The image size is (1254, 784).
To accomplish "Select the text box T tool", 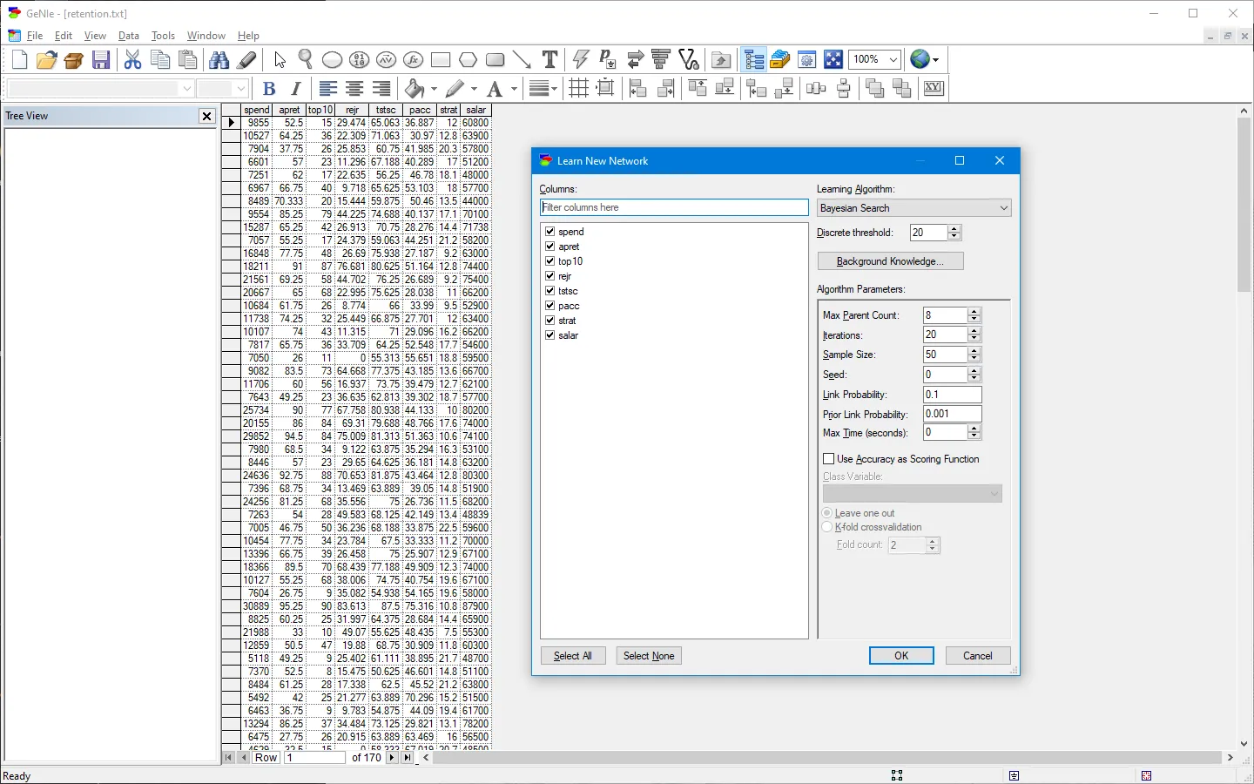I will (x=549, y=59).
